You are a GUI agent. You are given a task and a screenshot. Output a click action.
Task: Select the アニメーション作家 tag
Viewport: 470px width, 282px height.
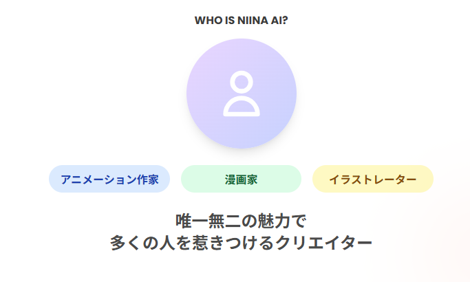pos(109,180)
